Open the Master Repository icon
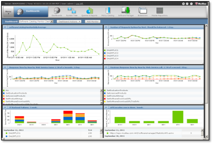This screenshot has height=144, width=213. tap(159, 12)
